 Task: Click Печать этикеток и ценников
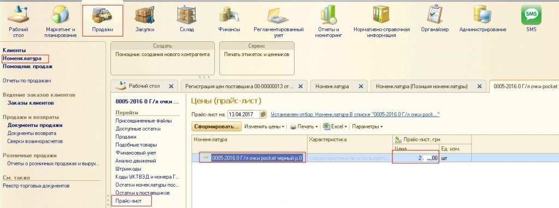point(257,54)
